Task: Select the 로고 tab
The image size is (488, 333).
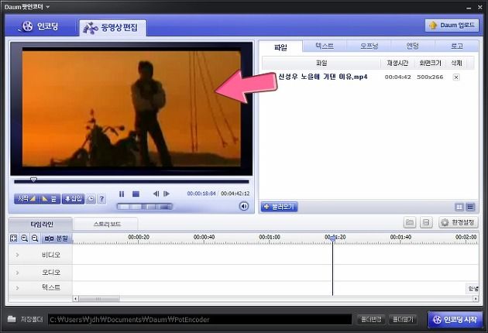Action: click(456, 46)
